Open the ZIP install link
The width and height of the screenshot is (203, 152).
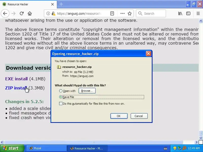(x=16, y=88)
